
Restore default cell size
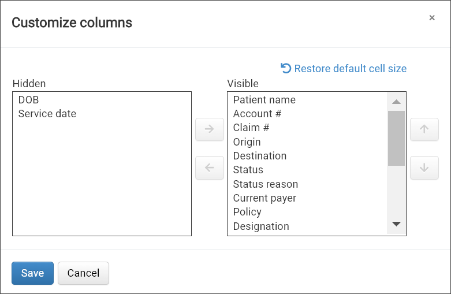[350, 69]
